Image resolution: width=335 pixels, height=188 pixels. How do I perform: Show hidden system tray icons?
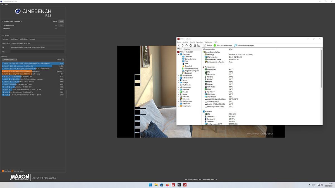pyautogui.click(x=309, y=185)
